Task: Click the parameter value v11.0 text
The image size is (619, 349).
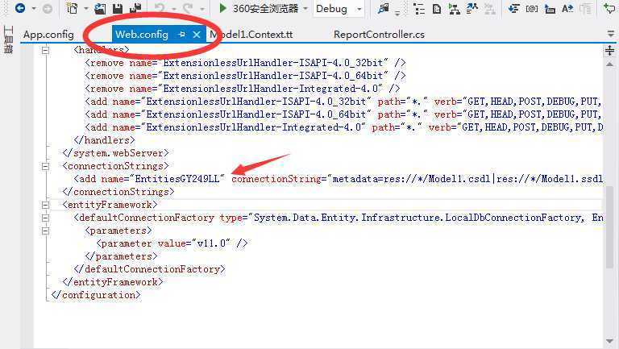Action: (x=211, y=243)
